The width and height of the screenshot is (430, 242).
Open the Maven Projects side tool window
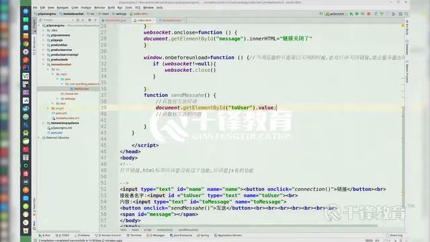point(407,73)
